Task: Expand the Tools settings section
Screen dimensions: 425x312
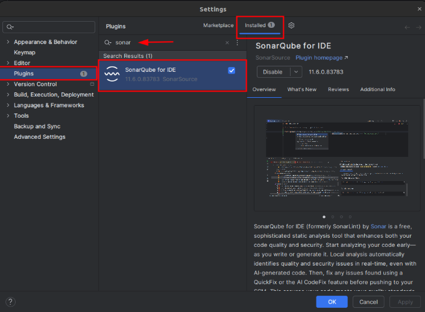Action: click(8, 116)
